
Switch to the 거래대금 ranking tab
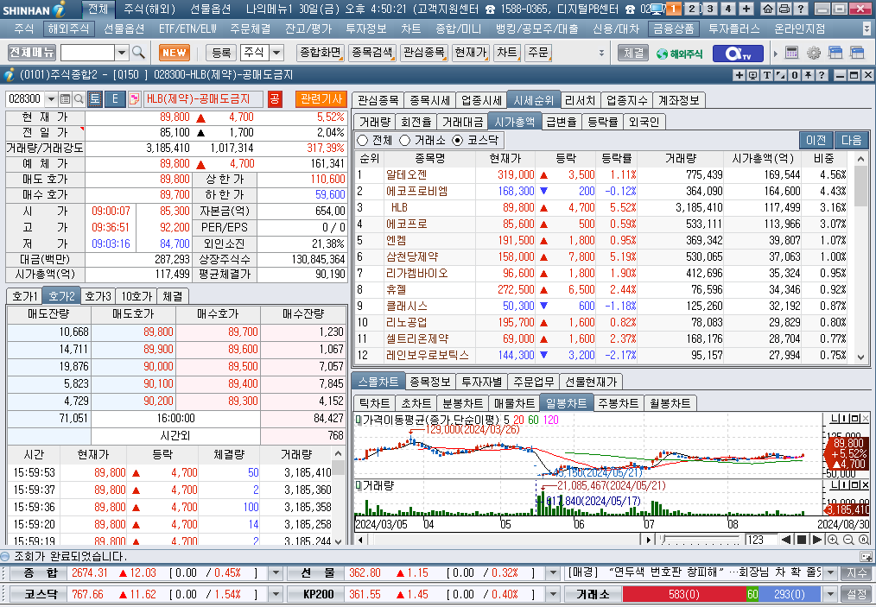tap(462, 122)
